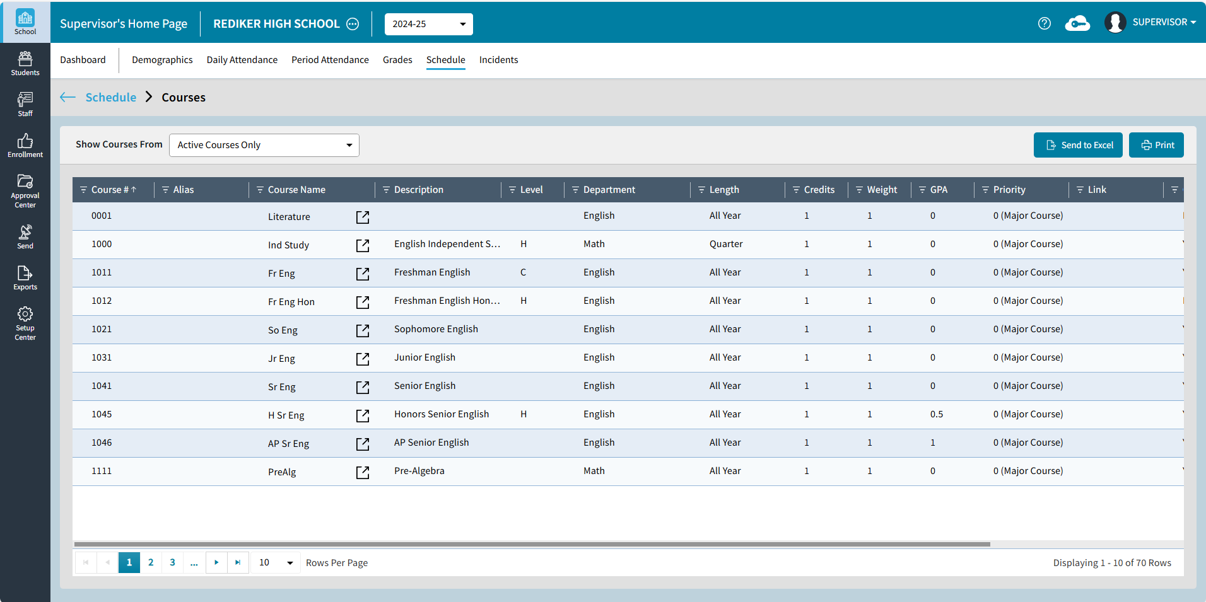Filter the Department column
The image size is (1206, 602).
(575, 190)
